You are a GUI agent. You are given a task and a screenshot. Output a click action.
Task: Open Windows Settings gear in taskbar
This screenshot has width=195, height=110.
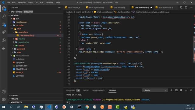[72, 107]
